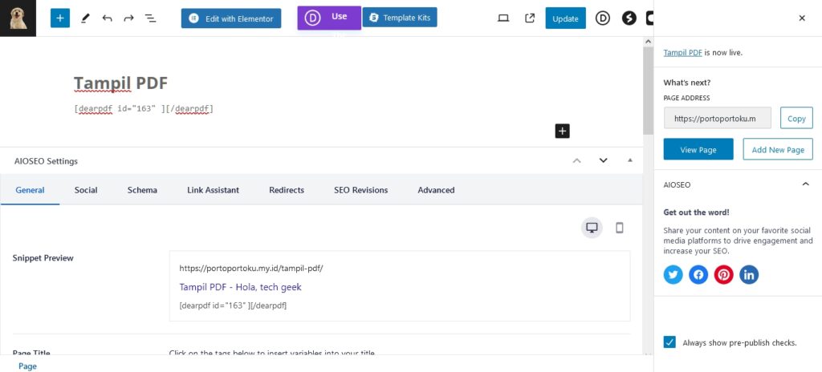Click the editor vertical scrollbar
Viewport: 822px width, 372px height.
pos(648,90)
